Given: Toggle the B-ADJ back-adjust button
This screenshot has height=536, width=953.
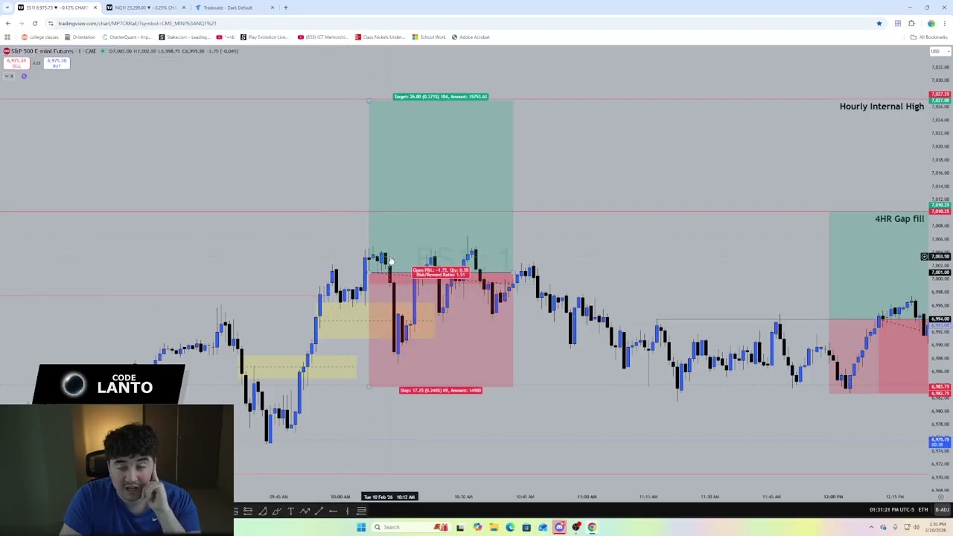Looking at the screenshot, I should pos(942,510).
